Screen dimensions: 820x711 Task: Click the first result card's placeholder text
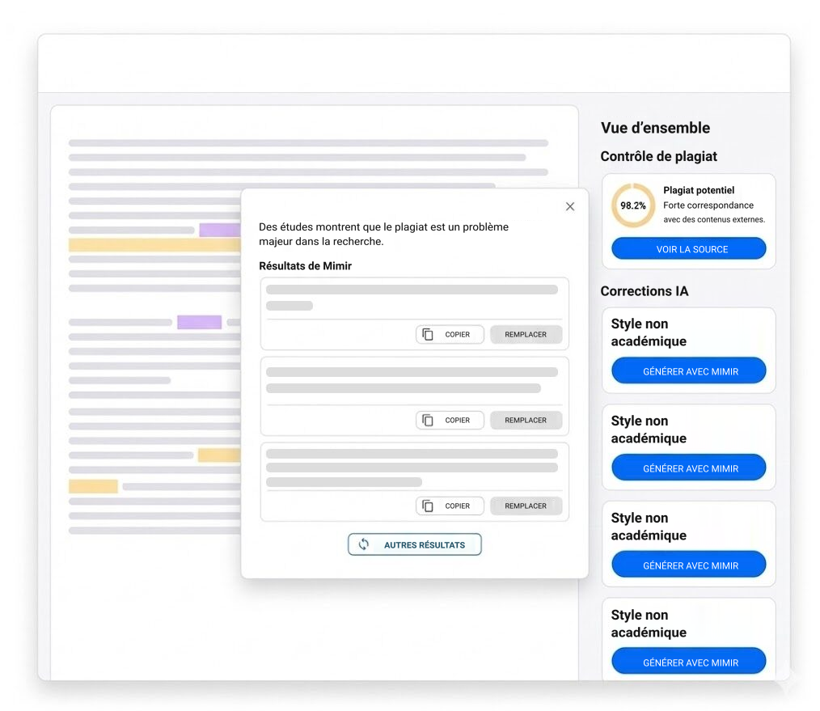pyautogui.click(x=412, y=297)
